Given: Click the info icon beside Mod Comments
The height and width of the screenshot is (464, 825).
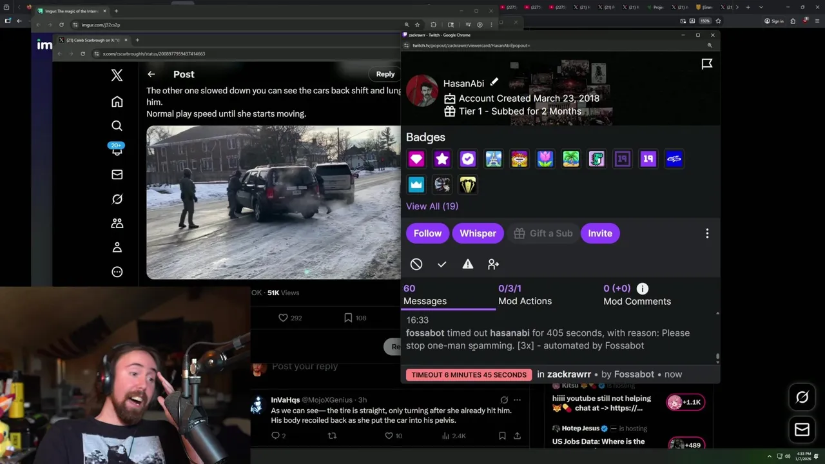Looking at the screenshot, I should [643, 289].
